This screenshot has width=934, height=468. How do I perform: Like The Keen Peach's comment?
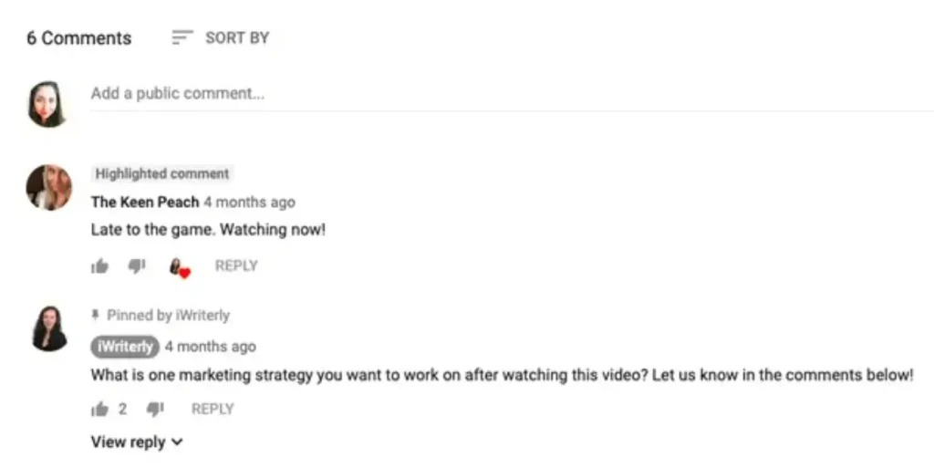click(100, 265)
